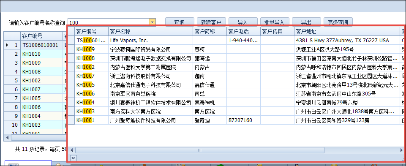Click the 新建客户 button
The width and height of the screenshot is (406, 166).
point(211,22)
